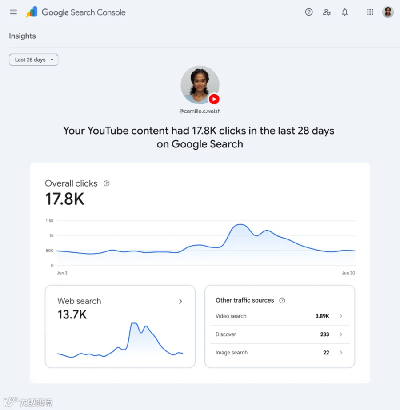The height and width of the screenshot is (410, 400).
Task: Click the 3.89K video search value
Action: point(322,316)
